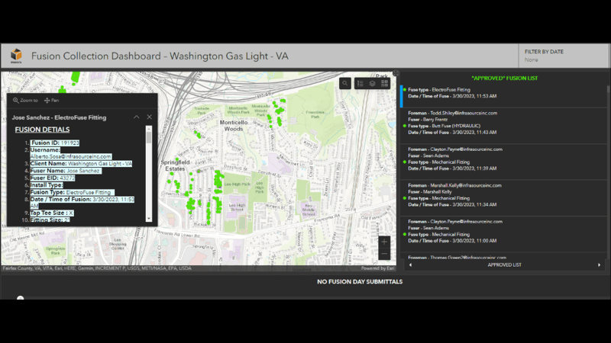Open the basemap gallery grid
Viewport: 611px width, 343px height.
pos(385,84)
